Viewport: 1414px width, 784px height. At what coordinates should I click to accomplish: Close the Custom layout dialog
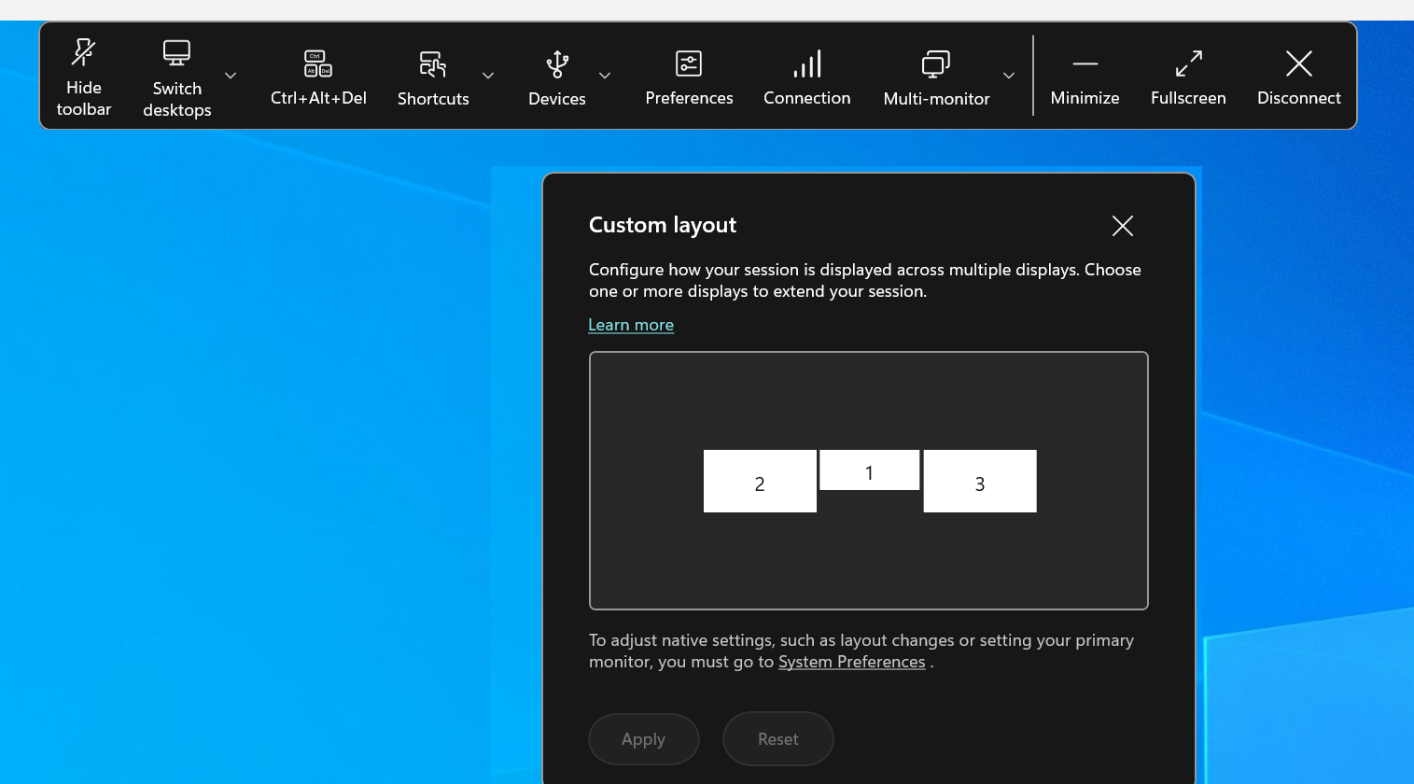coord(1123,226)
